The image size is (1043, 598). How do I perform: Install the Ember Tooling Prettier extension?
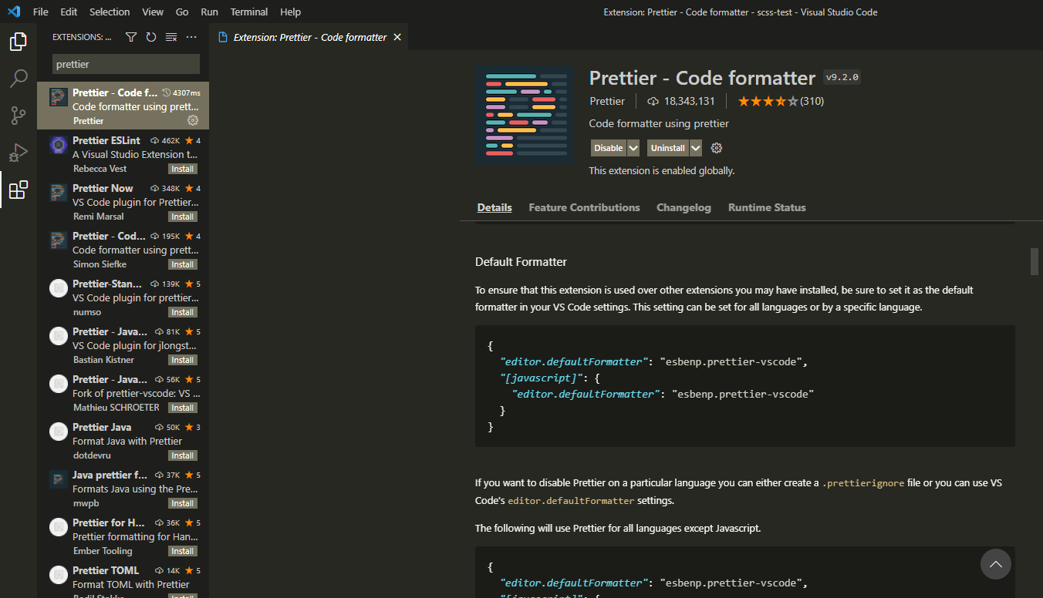point(183,551)
